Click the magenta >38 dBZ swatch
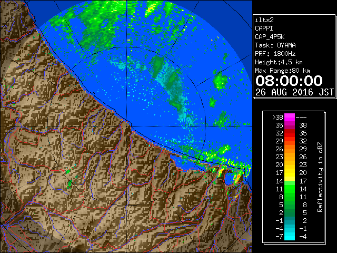Screen dimensions: 337x253 (x=290, y=117)
